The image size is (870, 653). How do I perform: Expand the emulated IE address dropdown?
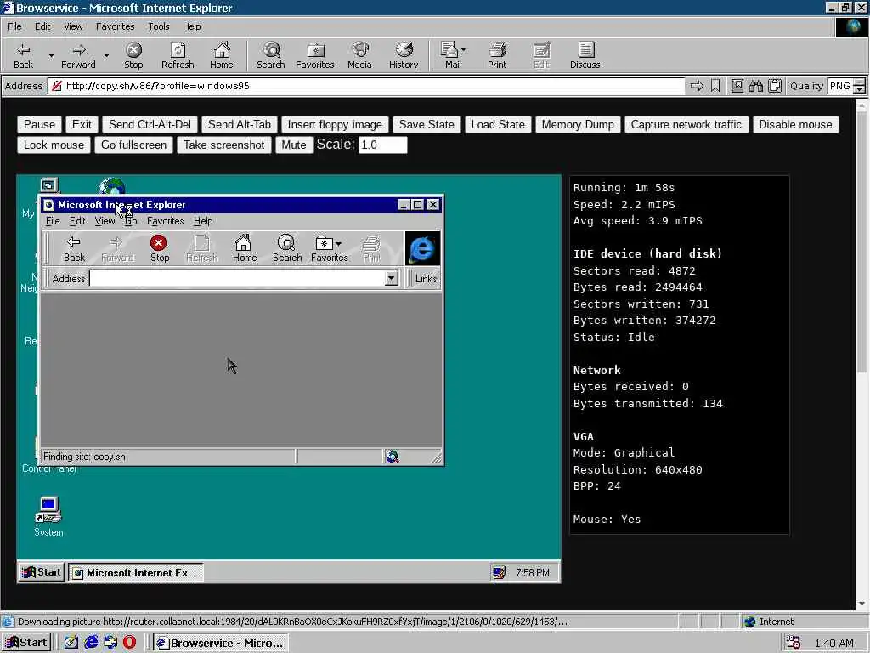coord(391,278)
